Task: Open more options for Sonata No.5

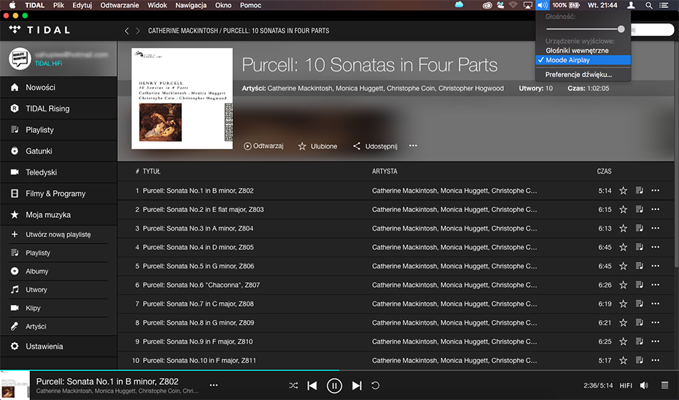Action: (655, 266)
